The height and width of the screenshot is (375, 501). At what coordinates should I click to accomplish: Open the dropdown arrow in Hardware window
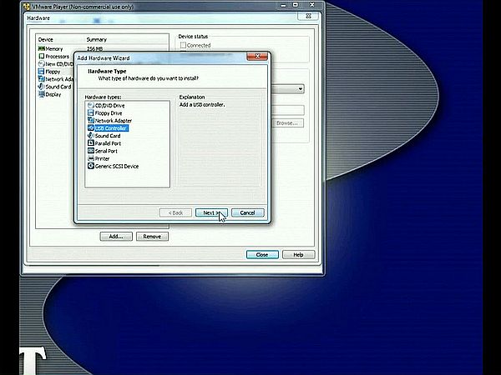point(301,89)
